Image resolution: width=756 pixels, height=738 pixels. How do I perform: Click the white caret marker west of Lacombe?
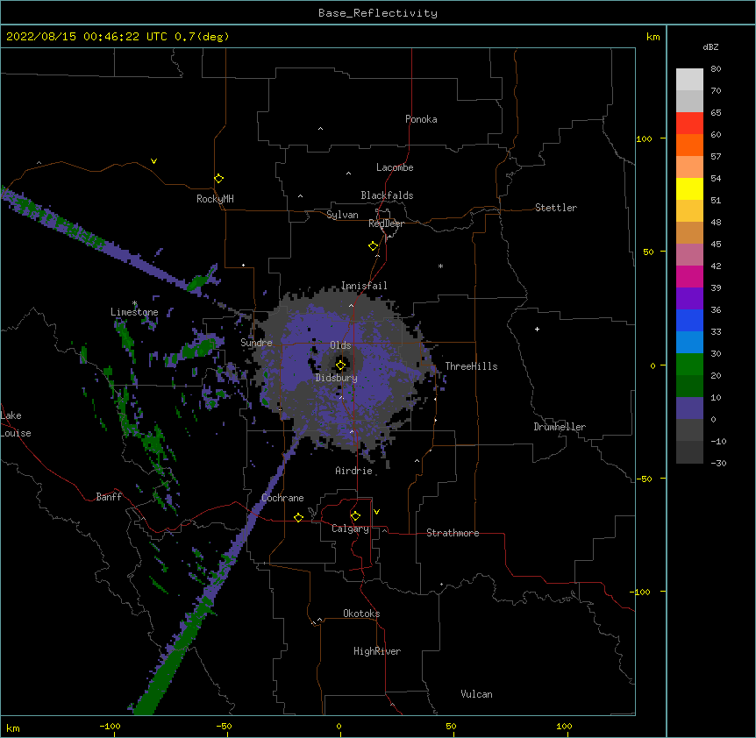point(348,174)
